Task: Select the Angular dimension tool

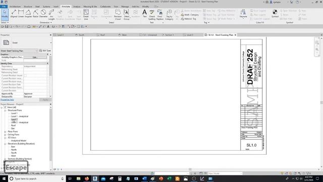Action: click(28, 14)
